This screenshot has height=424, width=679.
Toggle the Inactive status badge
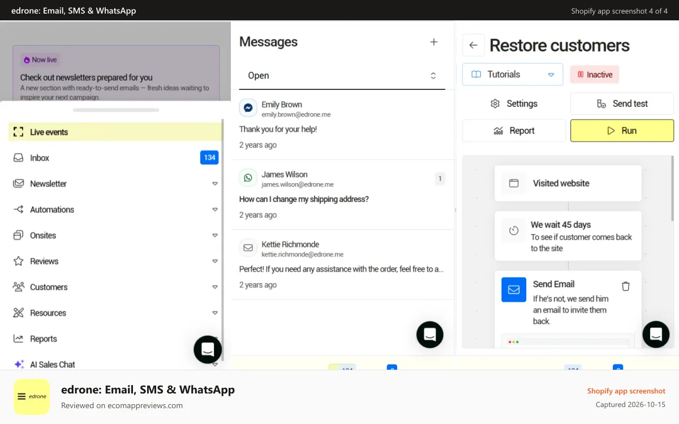(595, 75)
